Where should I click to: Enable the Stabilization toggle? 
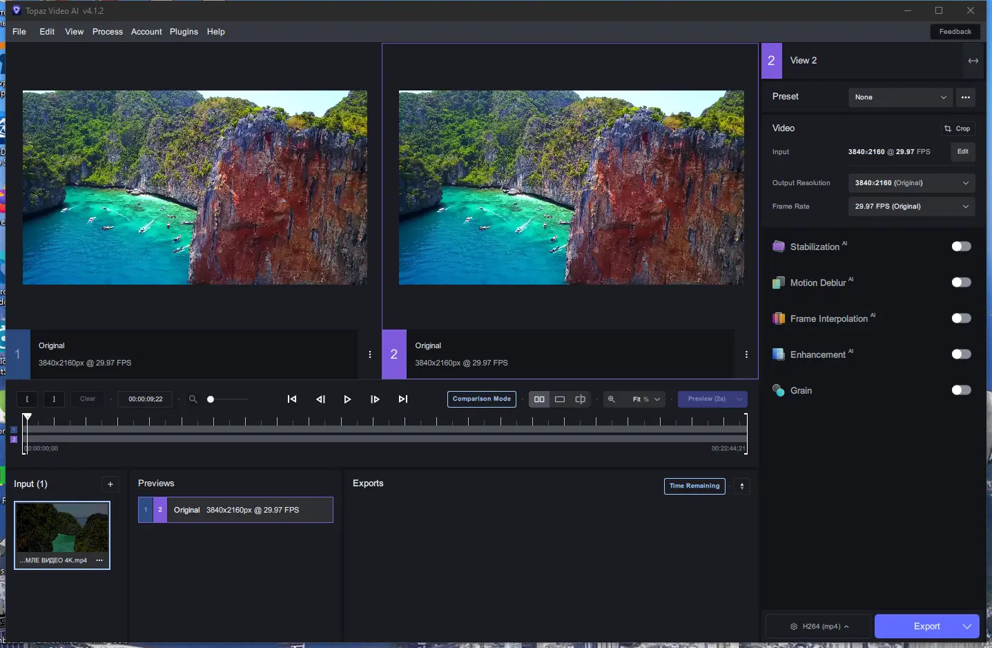coord(961,247)
